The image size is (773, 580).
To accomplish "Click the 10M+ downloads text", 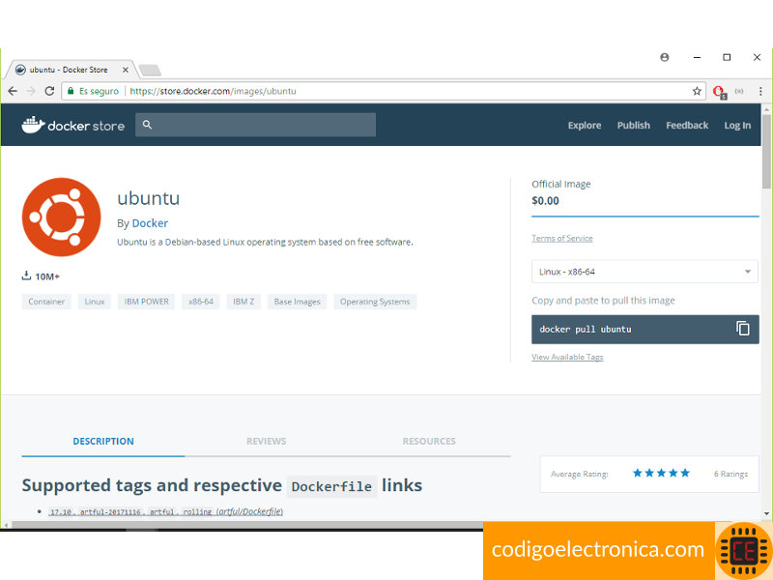I will tap(47, 276).
